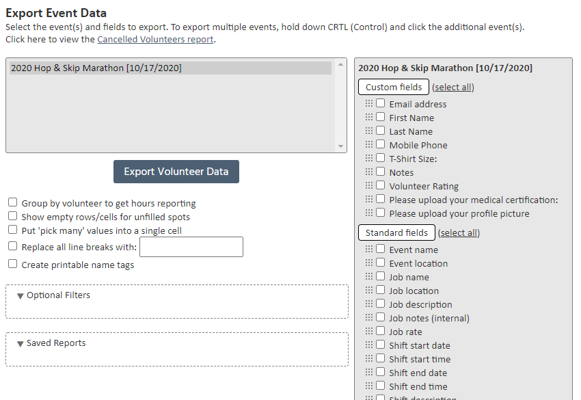Click drag handle icon beside Job description

pos(369,304)
